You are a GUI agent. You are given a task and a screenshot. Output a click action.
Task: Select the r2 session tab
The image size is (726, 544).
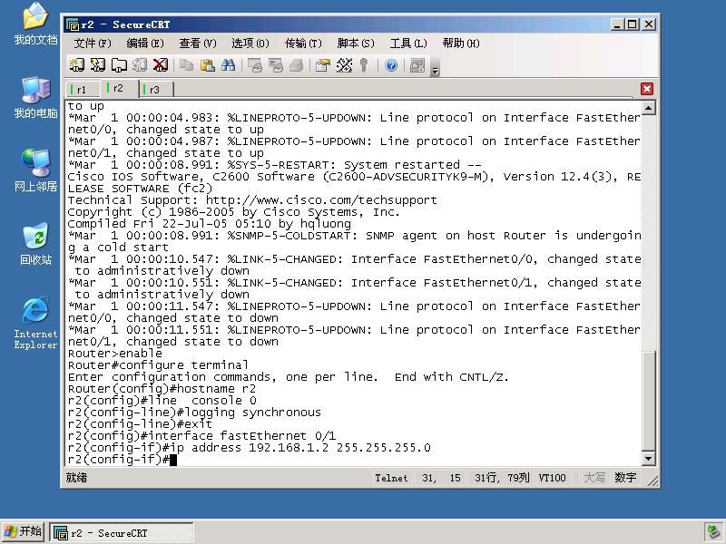tap(119, 88)
